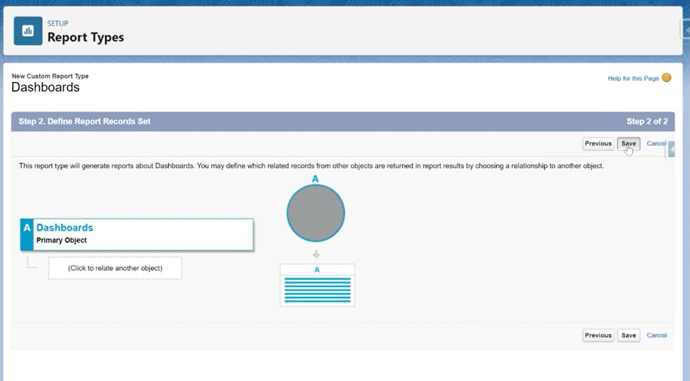The height and width of the screenshot is (381, 690).
Task: Select the Dashboards primary object box
Action: pyautogui.click(x=137, y=234)
